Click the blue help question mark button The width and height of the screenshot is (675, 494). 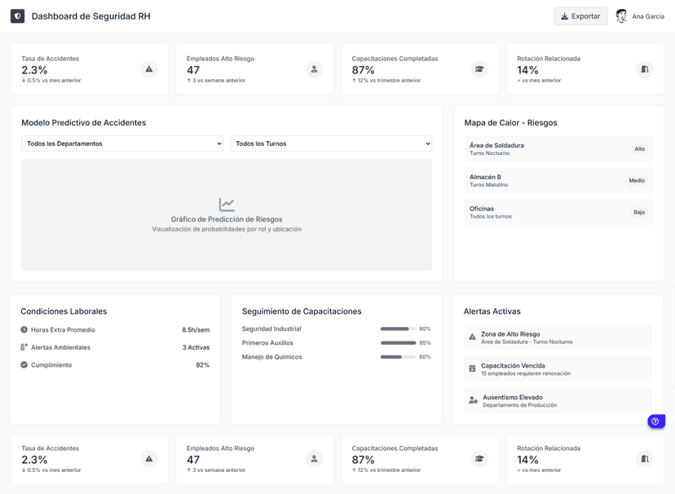[655, 421]
